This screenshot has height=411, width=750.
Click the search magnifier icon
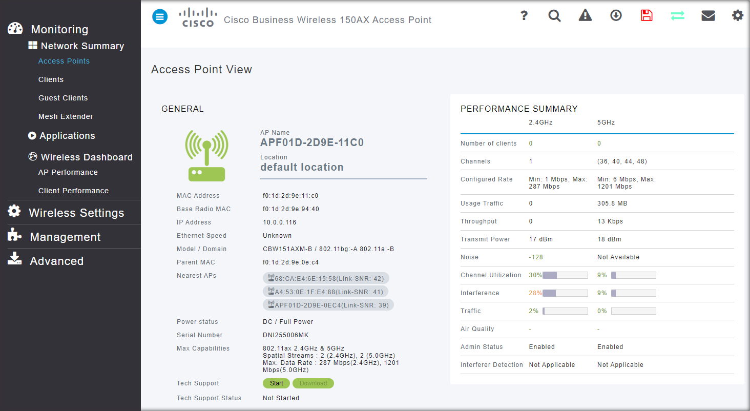(554, 15)
